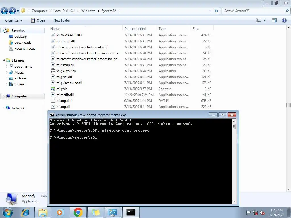Open the Organize menu
Image resolution: width=291 pixels, height=218 pixels.
14,20
